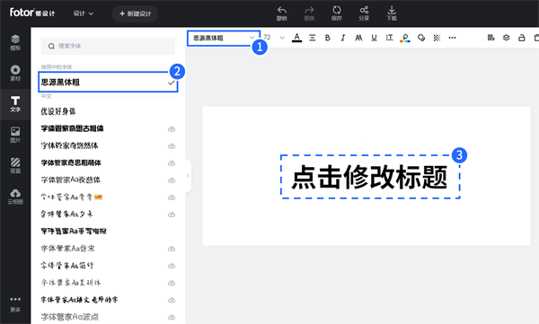Select the 点击修改标题 text box on canvas

[370, 177]
